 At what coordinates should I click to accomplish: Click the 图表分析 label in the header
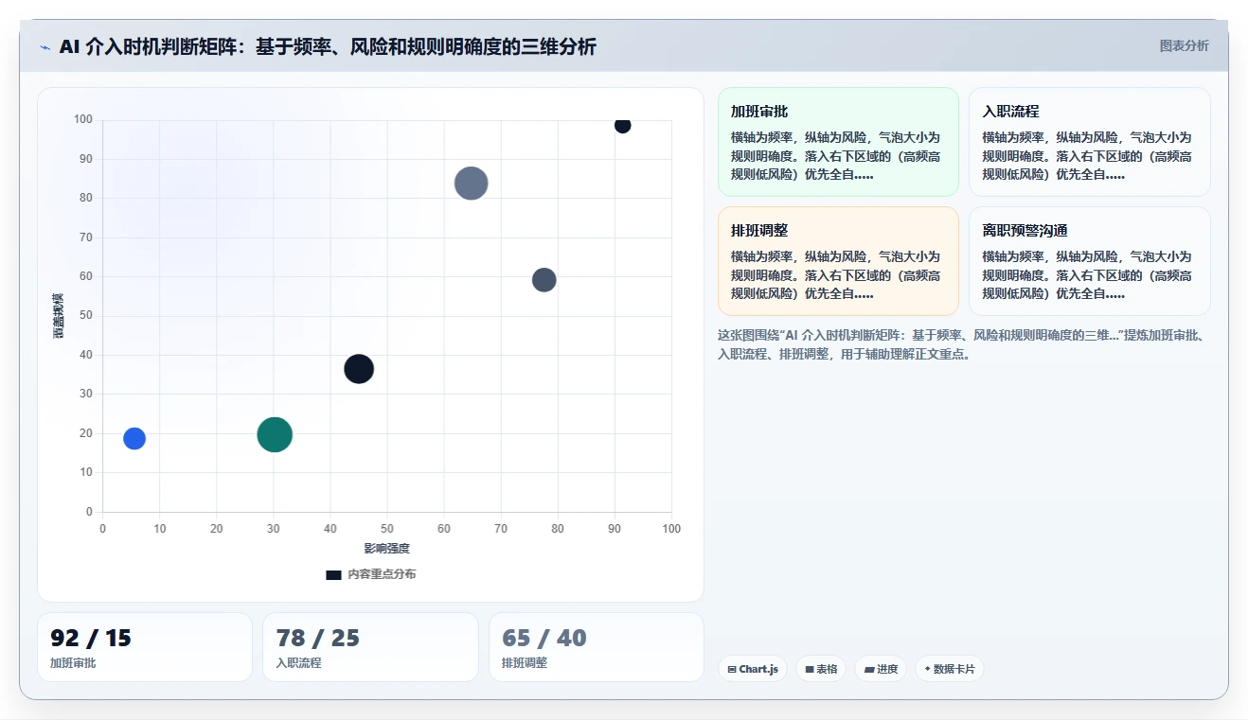point(1184,45)
